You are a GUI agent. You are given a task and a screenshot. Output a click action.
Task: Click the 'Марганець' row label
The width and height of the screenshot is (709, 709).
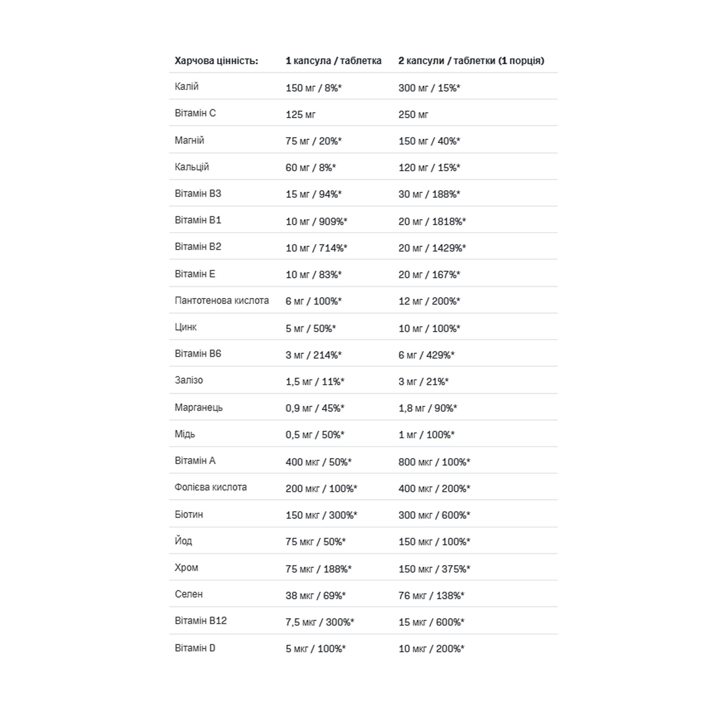pyautogui.click(x=199, y=407)
